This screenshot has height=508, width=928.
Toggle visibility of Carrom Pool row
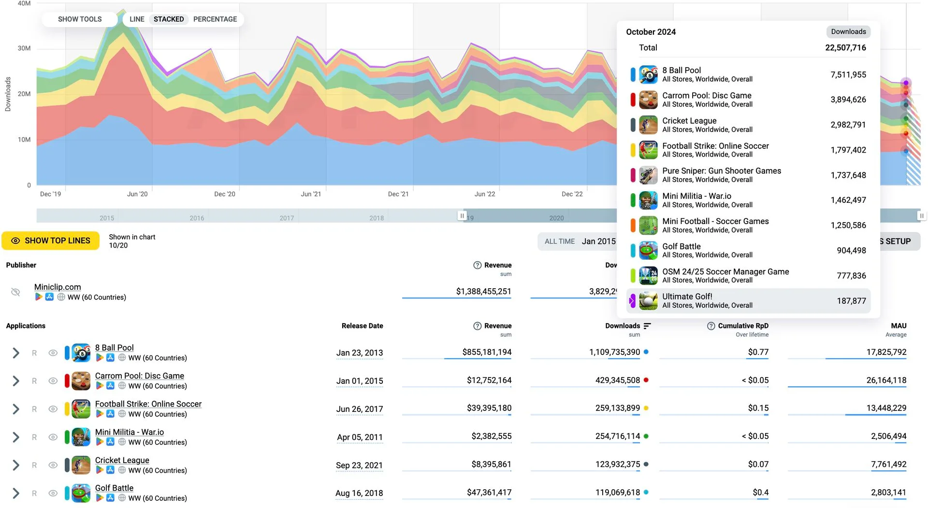(x=53, y=381)
